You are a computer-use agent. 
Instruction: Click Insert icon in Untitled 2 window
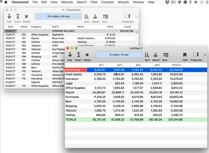[x=79, y=55]
